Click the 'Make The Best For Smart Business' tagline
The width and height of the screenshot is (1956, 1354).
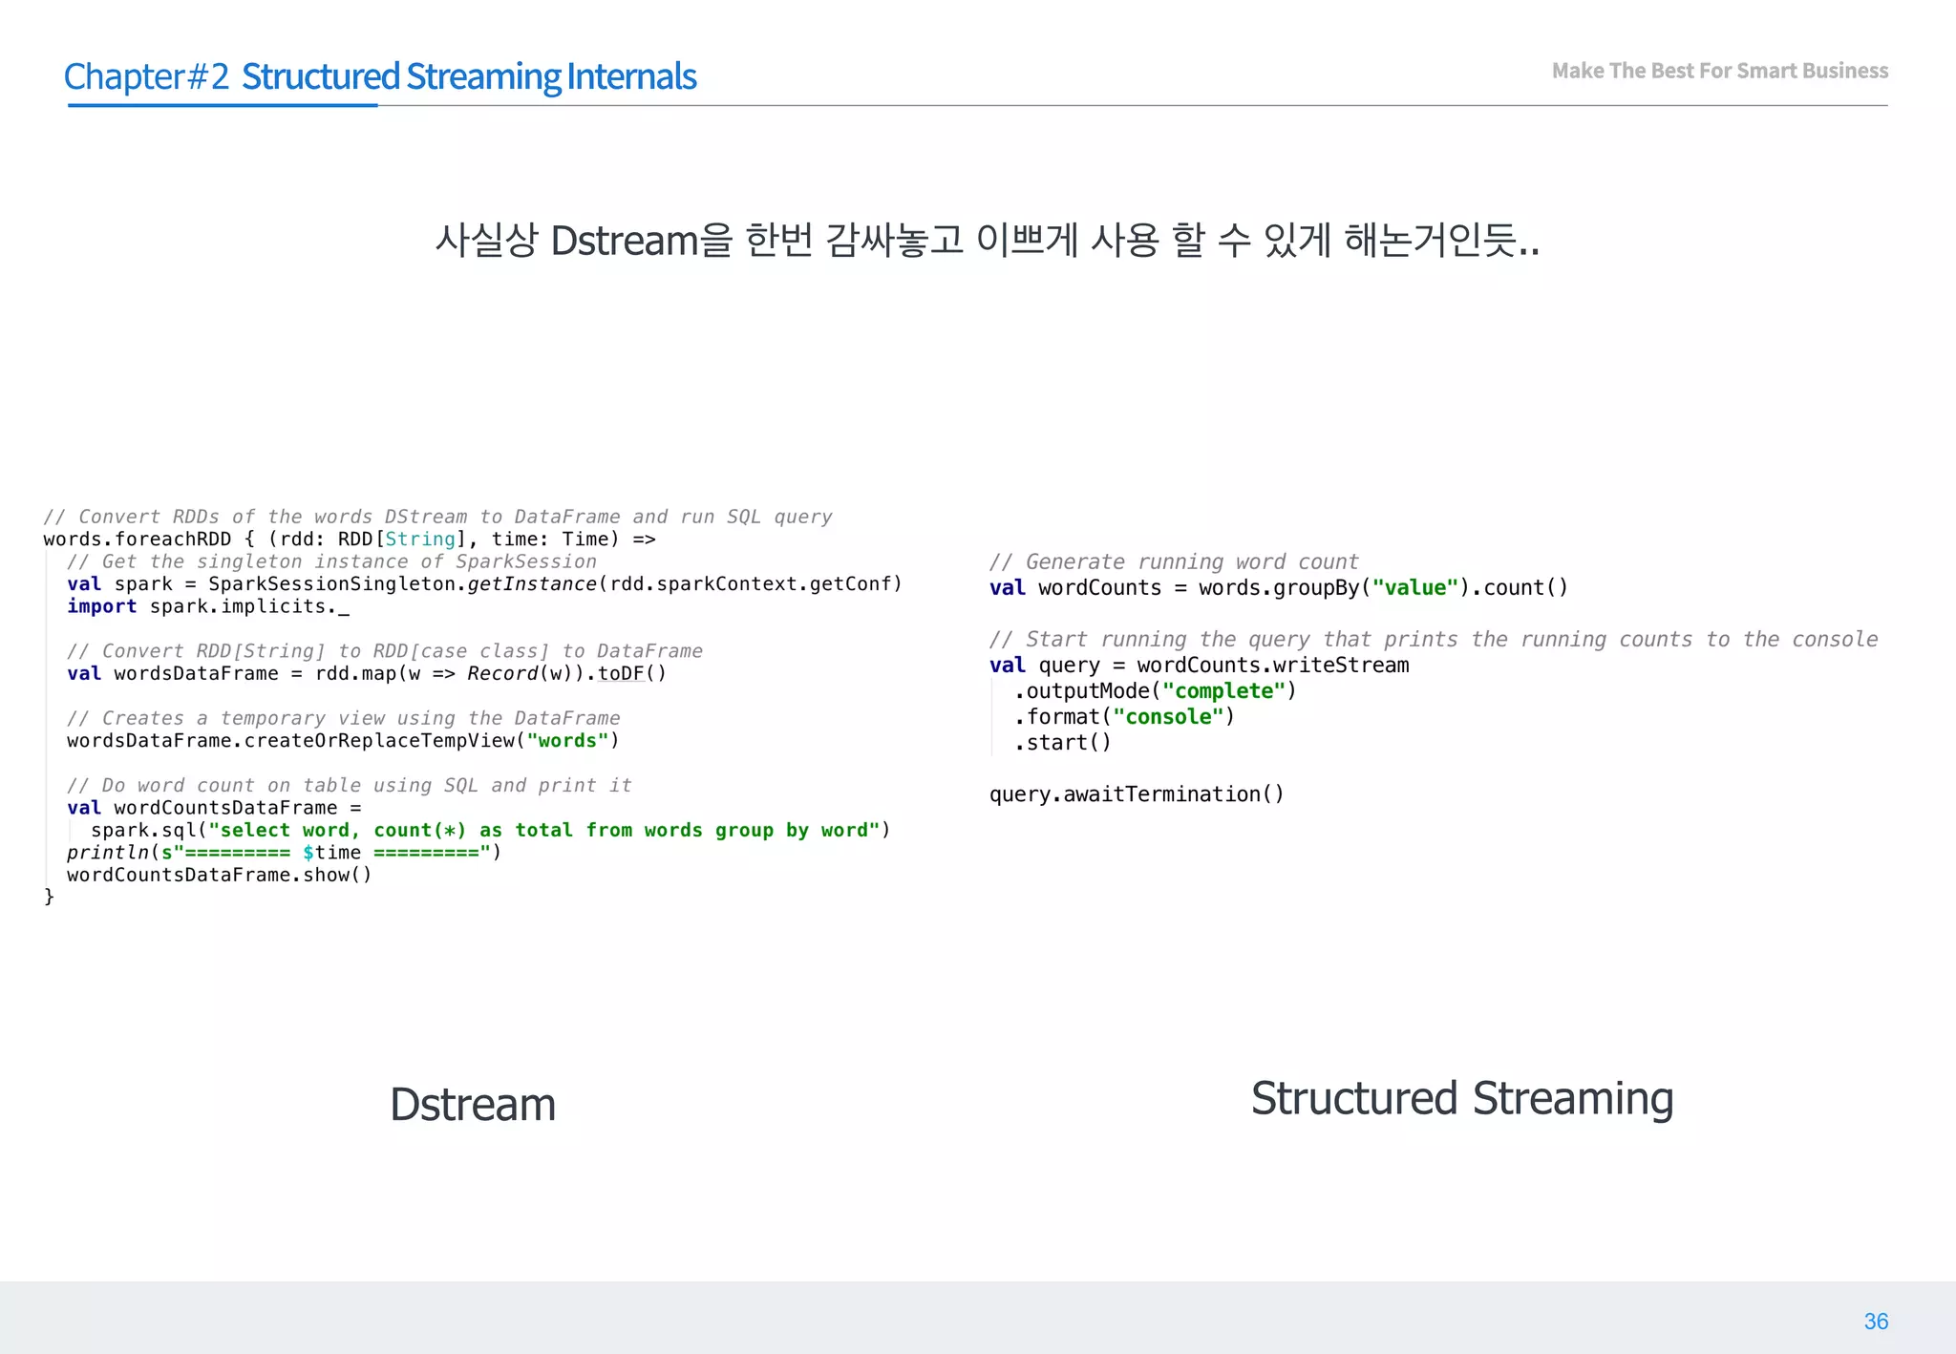point(1719,71)
